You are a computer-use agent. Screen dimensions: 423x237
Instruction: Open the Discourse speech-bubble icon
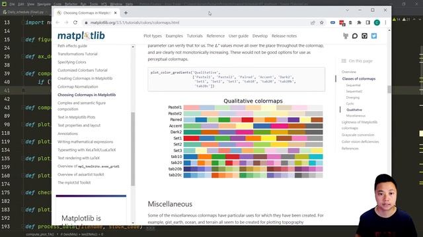tap(355, 36)
